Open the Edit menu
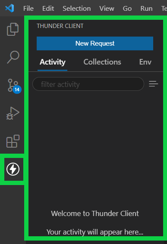Viewport: 167px width, 244px height. 48,9
